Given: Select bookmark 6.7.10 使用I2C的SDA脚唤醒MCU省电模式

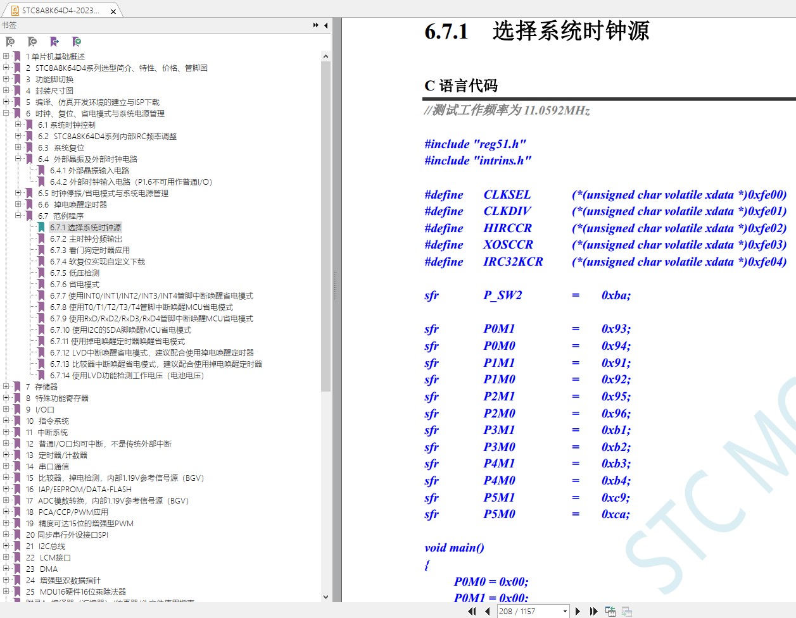Looking at the screenshot, I should click(x=120, y=330).
